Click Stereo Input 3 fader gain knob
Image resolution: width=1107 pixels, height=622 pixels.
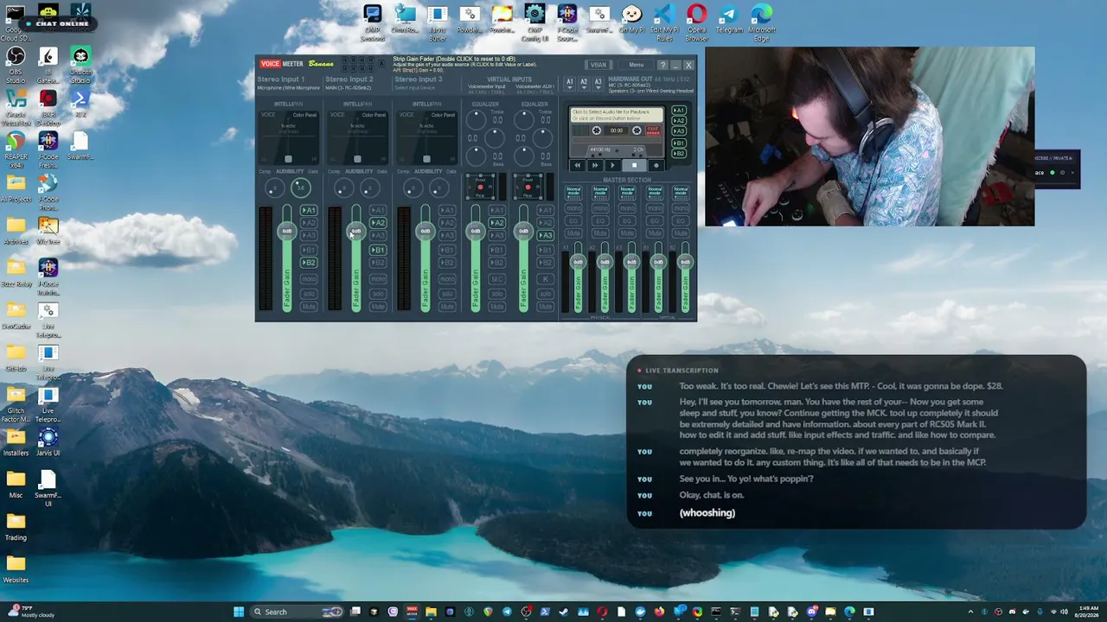pyautogui.click(x=426, y=231)
